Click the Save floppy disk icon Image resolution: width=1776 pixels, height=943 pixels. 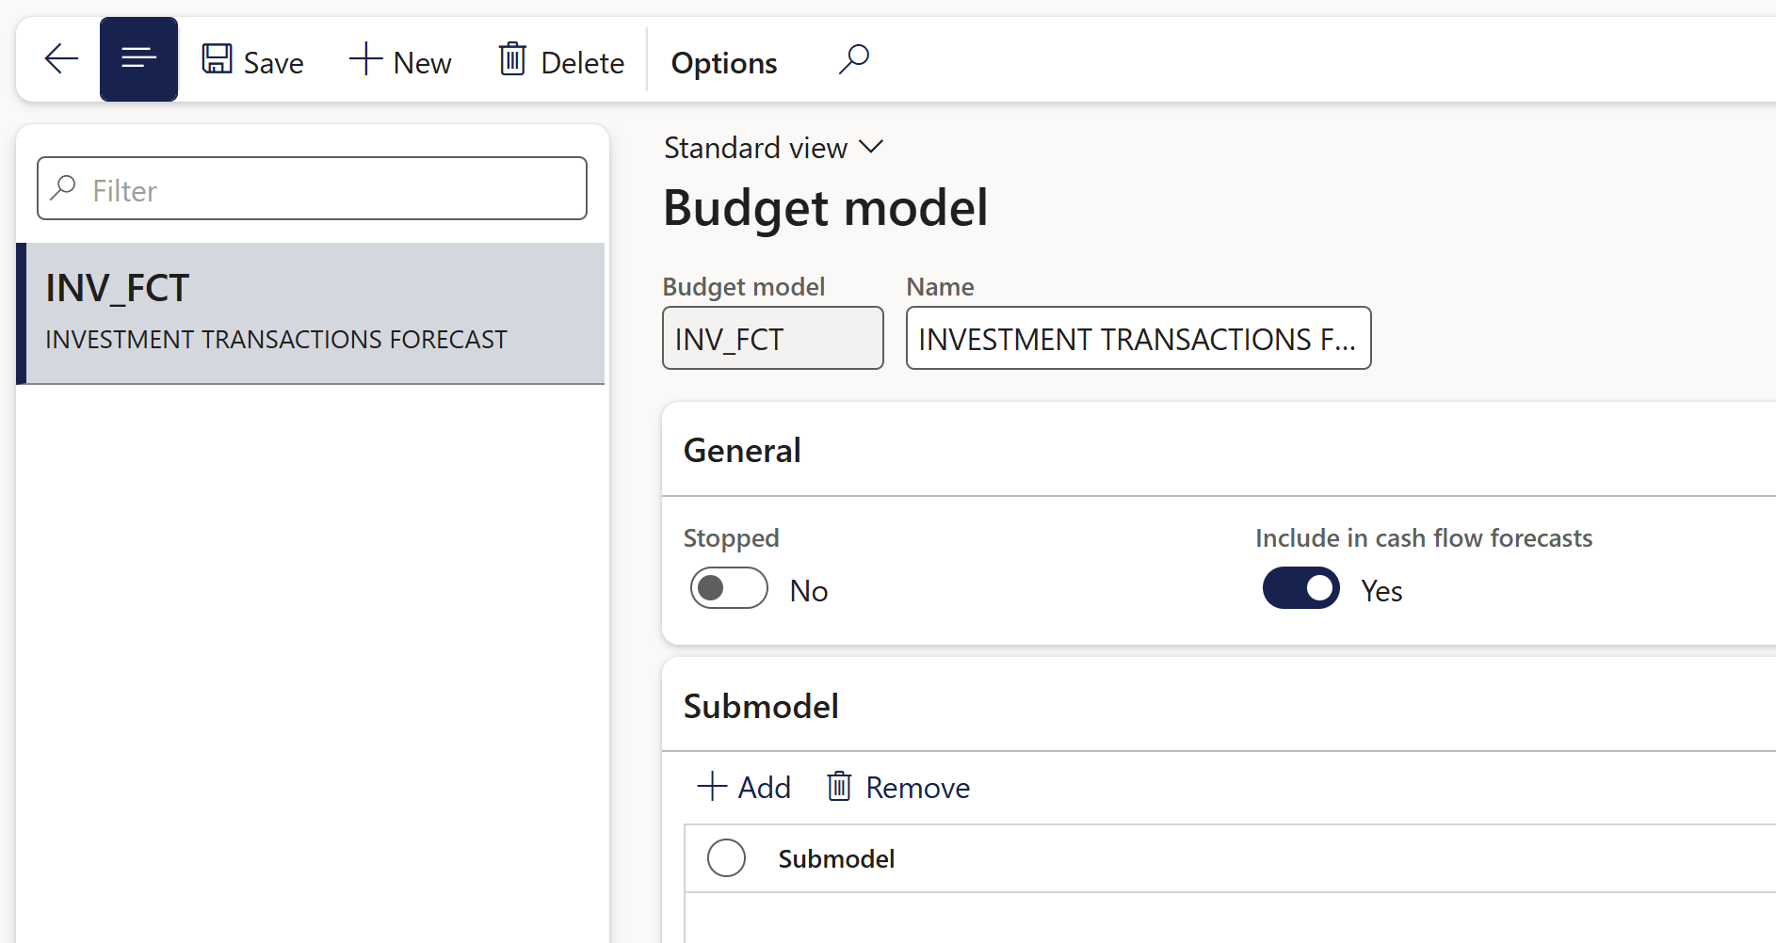click(x=218, y=59)
